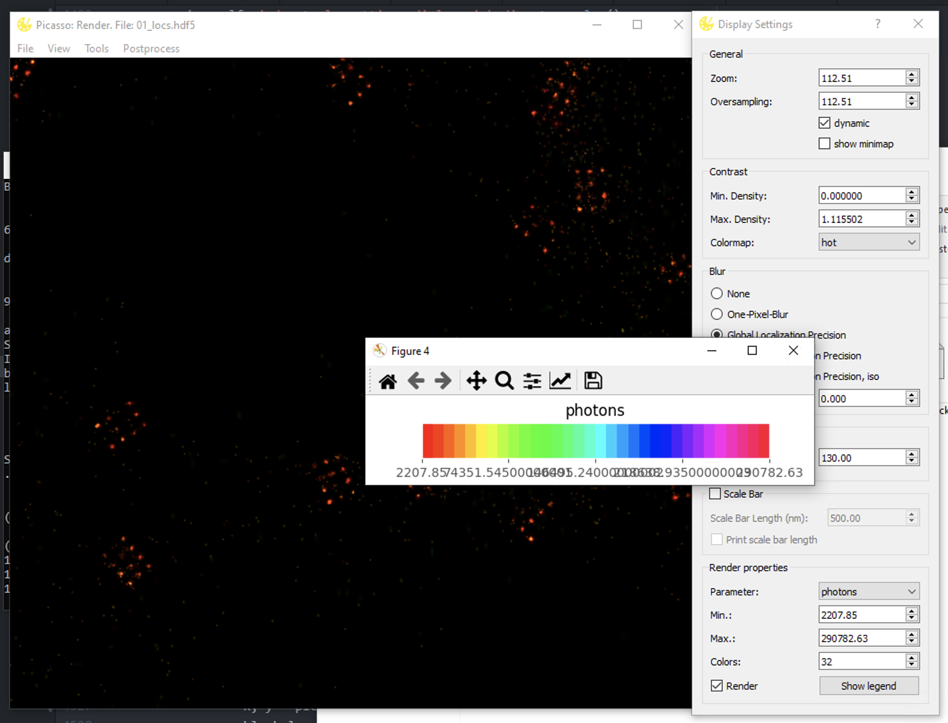The image size is (948, 723).
Task: Open the Postprocess menu
Action: 151,48
